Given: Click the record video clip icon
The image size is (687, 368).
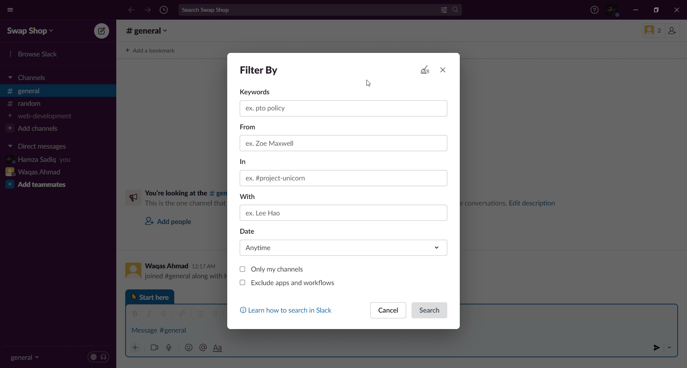Looking at the screenshot, I should coord(155,348).
